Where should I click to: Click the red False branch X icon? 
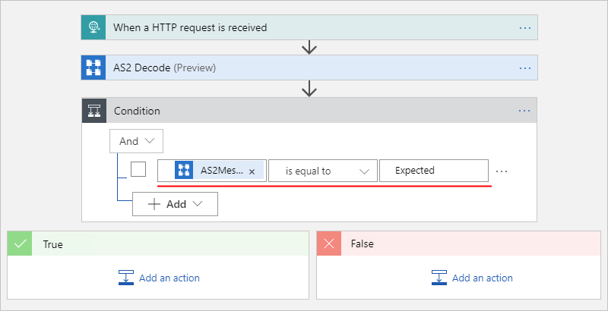(329, 244)
